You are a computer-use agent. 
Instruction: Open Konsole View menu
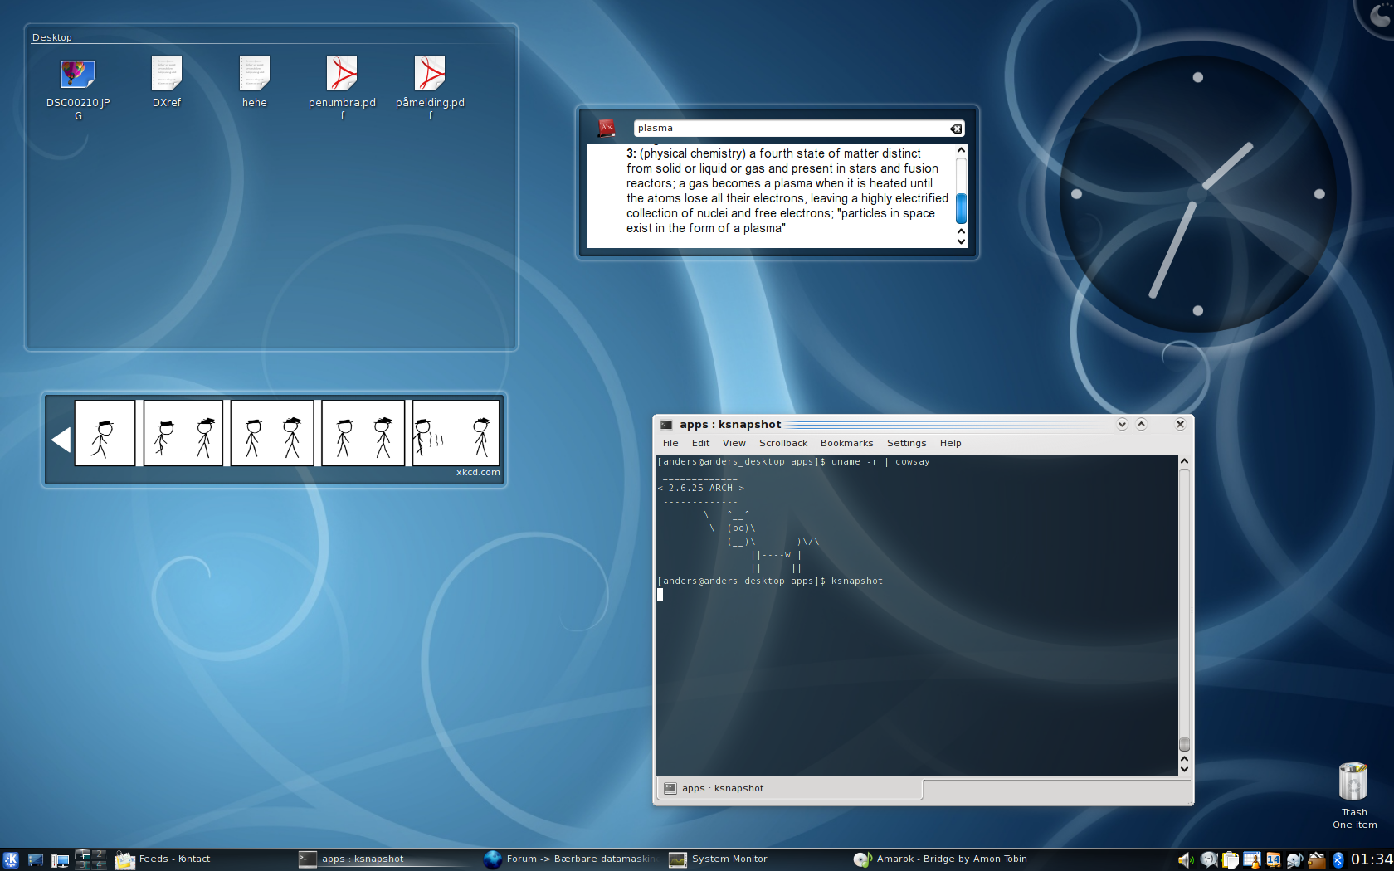click(734, 443)
